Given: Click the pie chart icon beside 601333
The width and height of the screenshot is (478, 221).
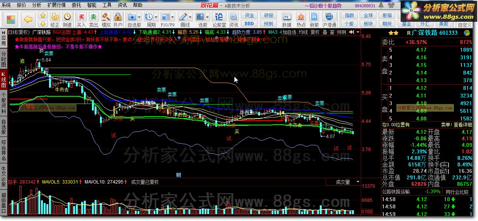Looking at the screenshot, I should (x=467, y=33).
